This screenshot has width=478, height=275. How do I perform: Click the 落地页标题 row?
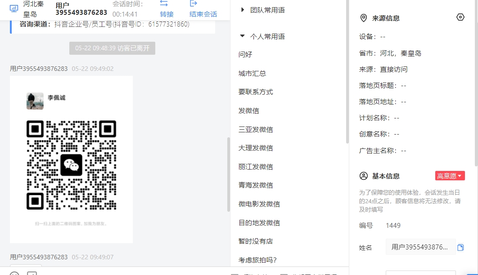[x=383, y=86]
